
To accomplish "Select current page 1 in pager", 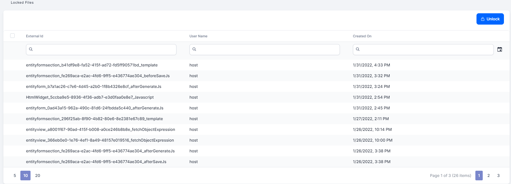I will [x=479, y=176].
